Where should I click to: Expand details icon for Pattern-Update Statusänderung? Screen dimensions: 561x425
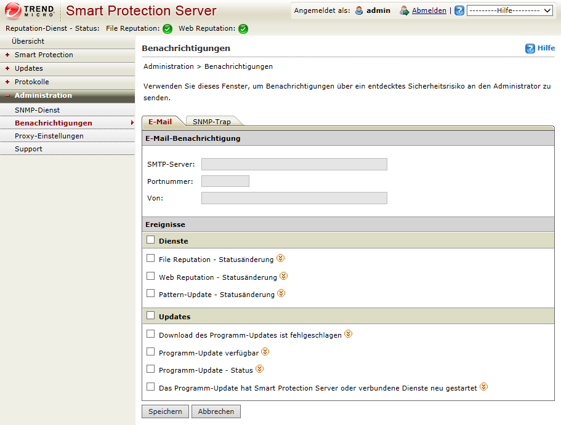pyautogui.click(x=281, y=294)
